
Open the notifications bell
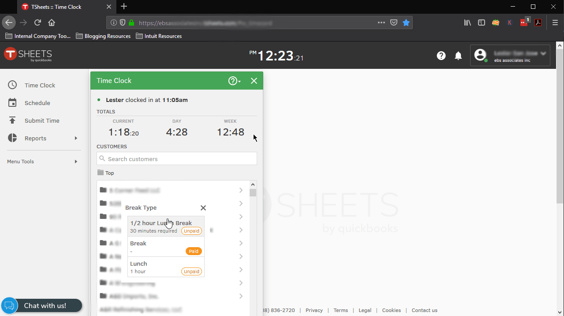click(458, 56)
